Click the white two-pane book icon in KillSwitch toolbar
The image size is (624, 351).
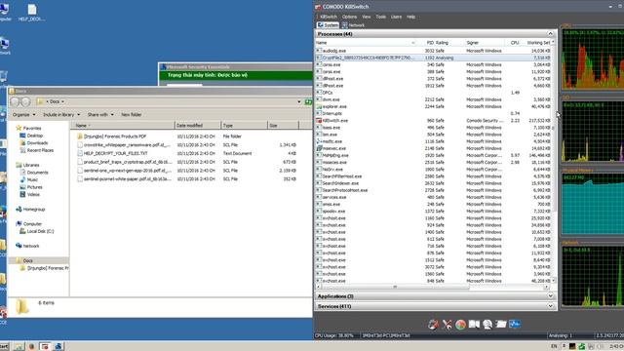tap(474, 325)
